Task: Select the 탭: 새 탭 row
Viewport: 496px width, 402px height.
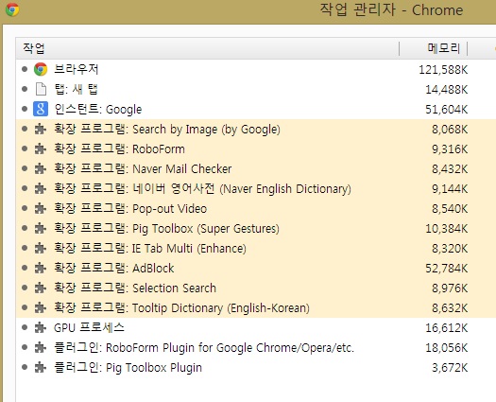Action: pos(256,89)
